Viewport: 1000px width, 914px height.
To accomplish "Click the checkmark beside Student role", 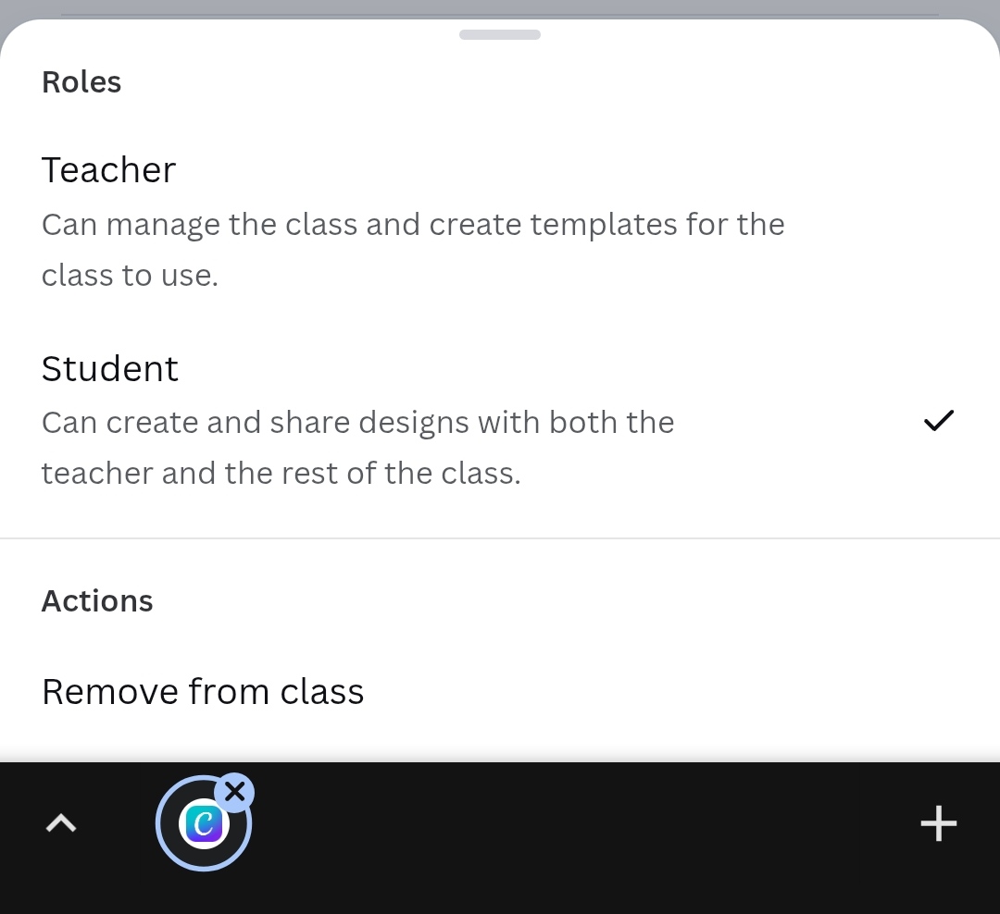I will coord(938,421).
